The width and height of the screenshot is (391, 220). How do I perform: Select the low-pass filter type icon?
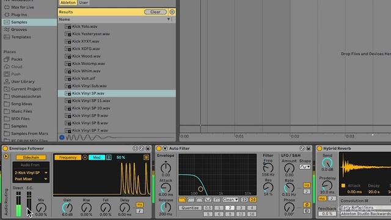coord(182,200)
